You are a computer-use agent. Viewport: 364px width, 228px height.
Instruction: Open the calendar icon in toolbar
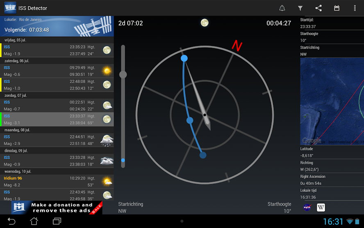click(x=337, y=8)
